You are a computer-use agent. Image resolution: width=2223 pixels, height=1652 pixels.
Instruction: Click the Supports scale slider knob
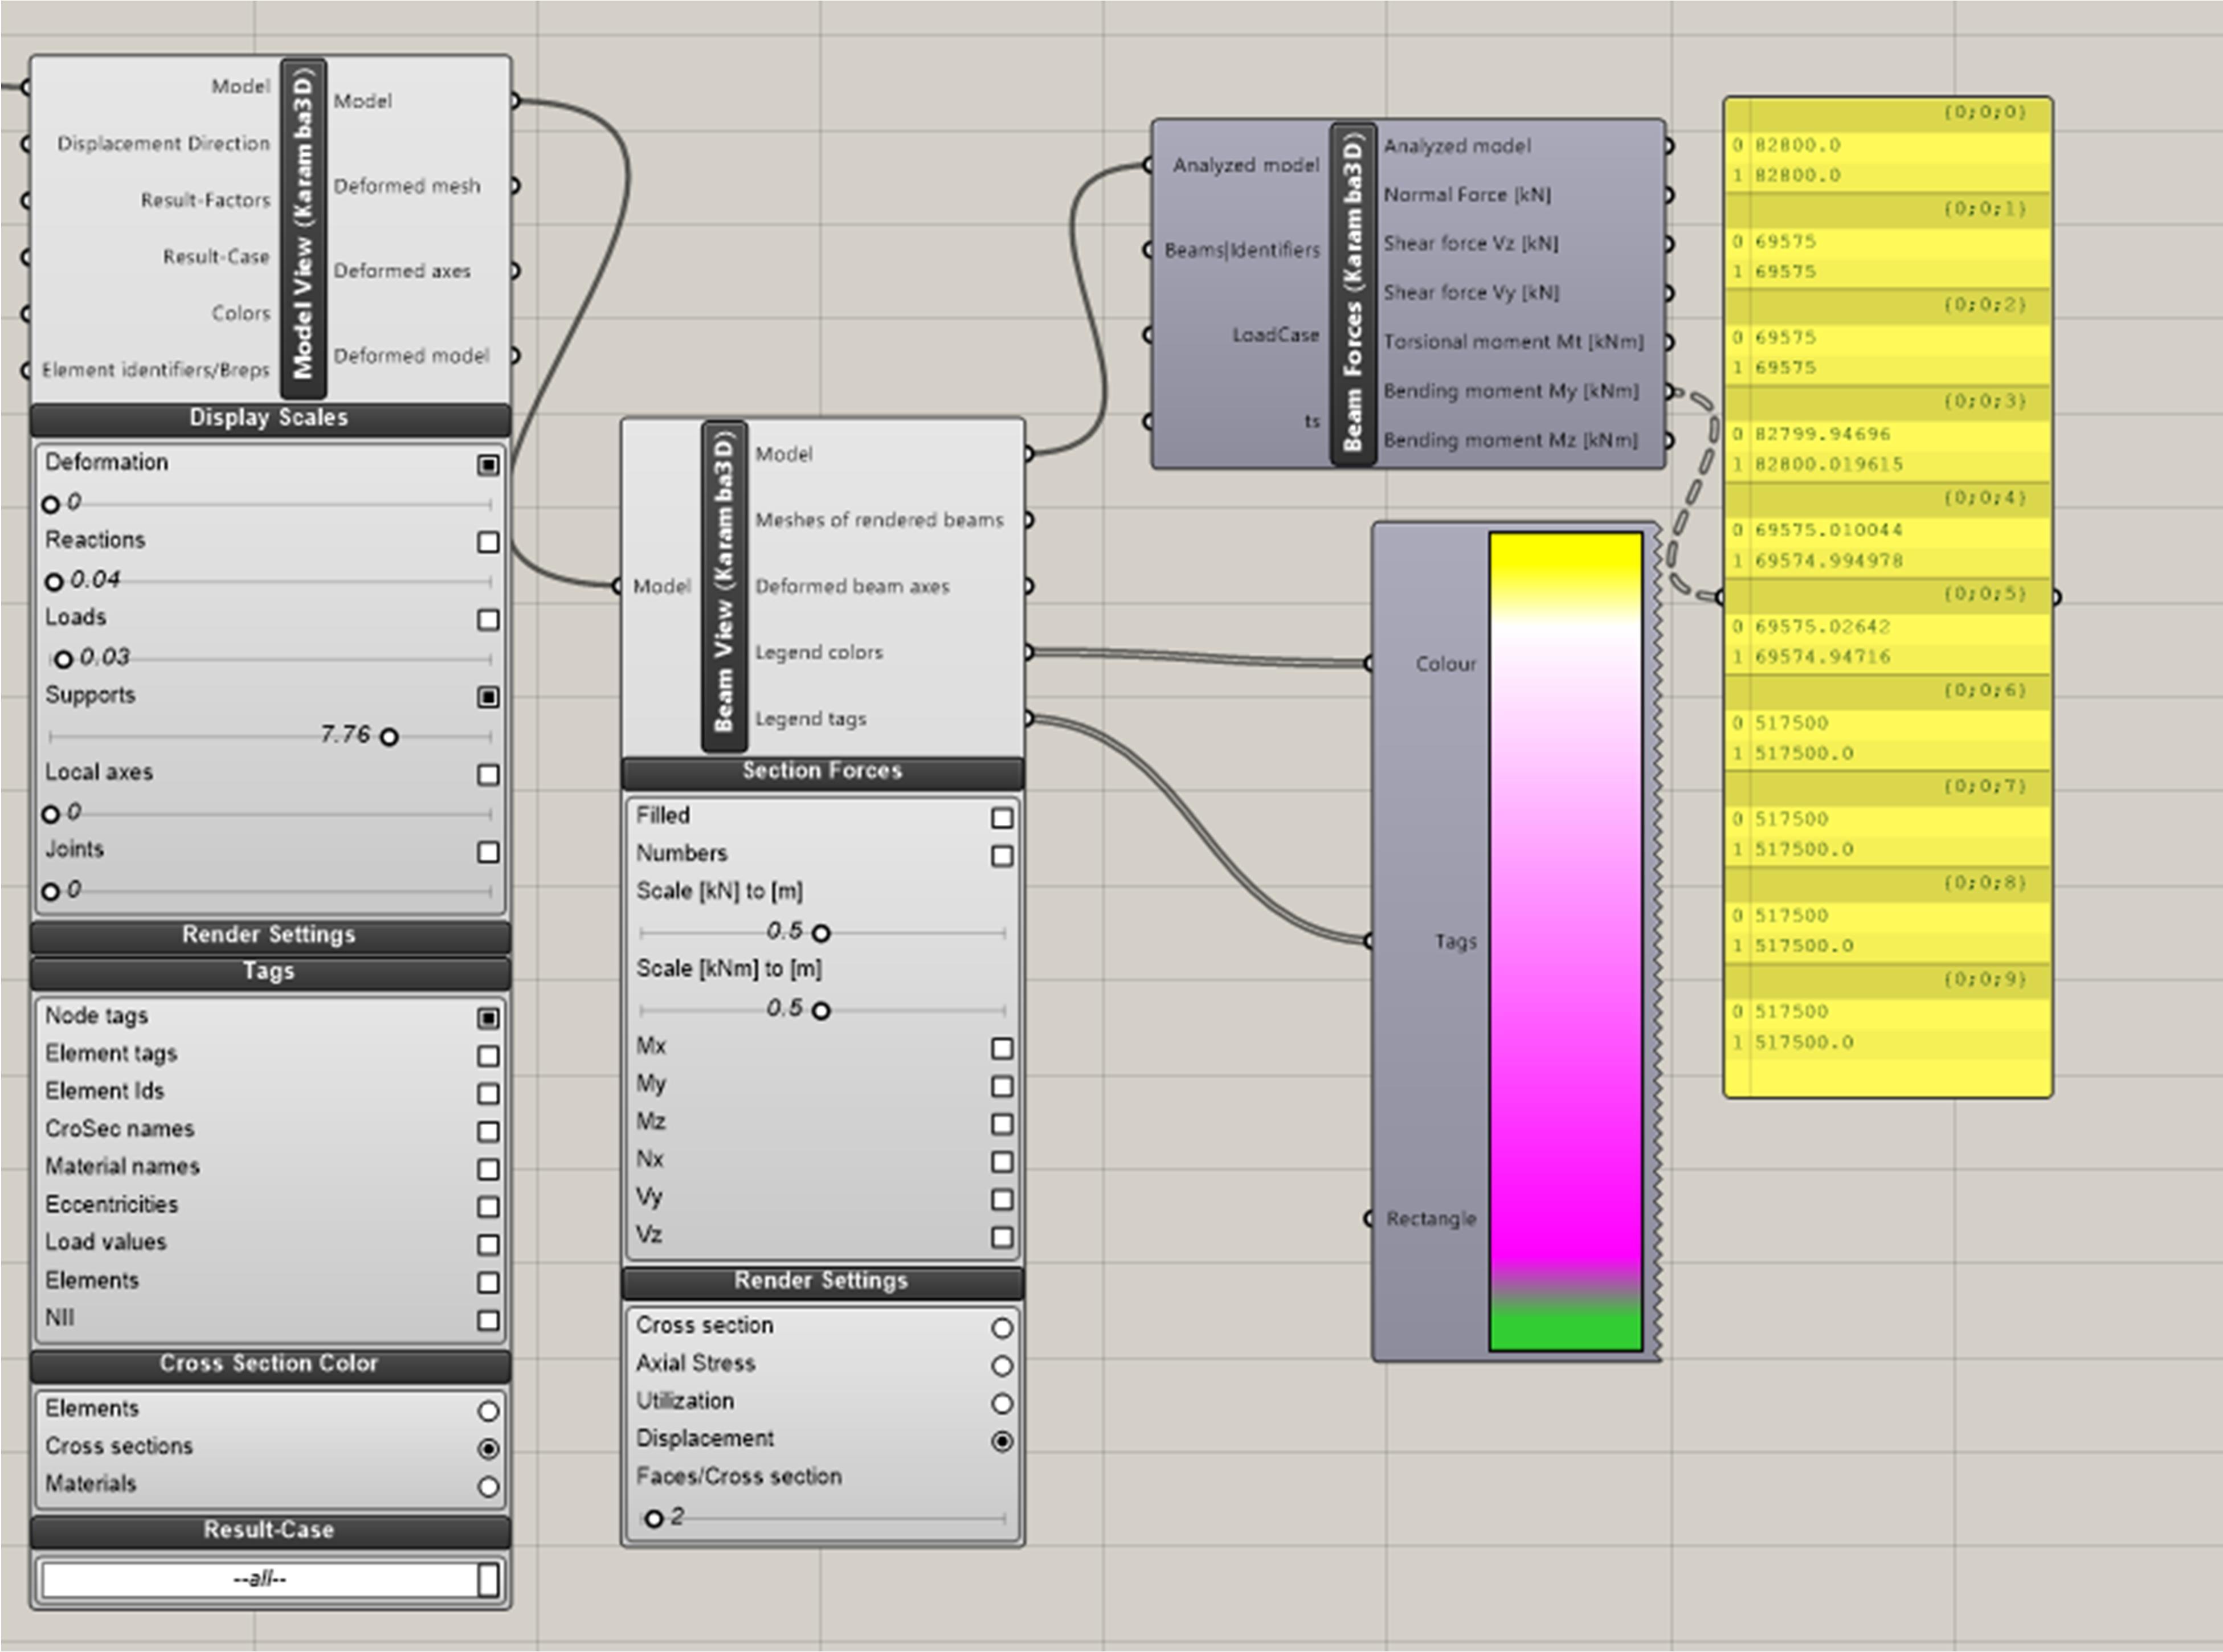(x=389, y=737)
